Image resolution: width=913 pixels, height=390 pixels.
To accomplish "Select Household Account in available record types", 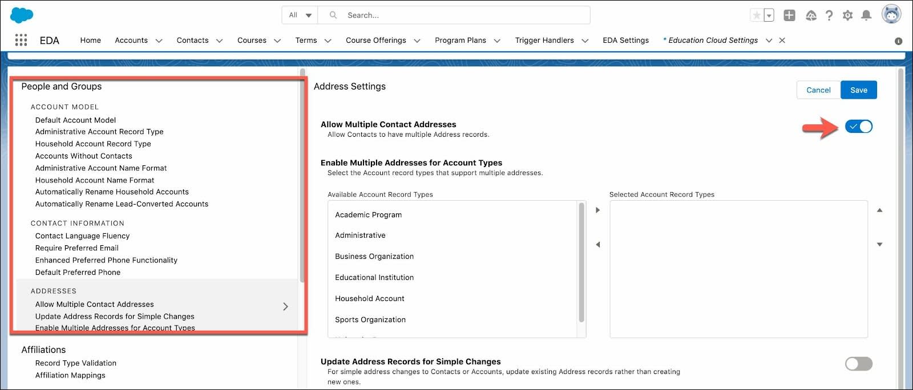I will coord(370,299).
